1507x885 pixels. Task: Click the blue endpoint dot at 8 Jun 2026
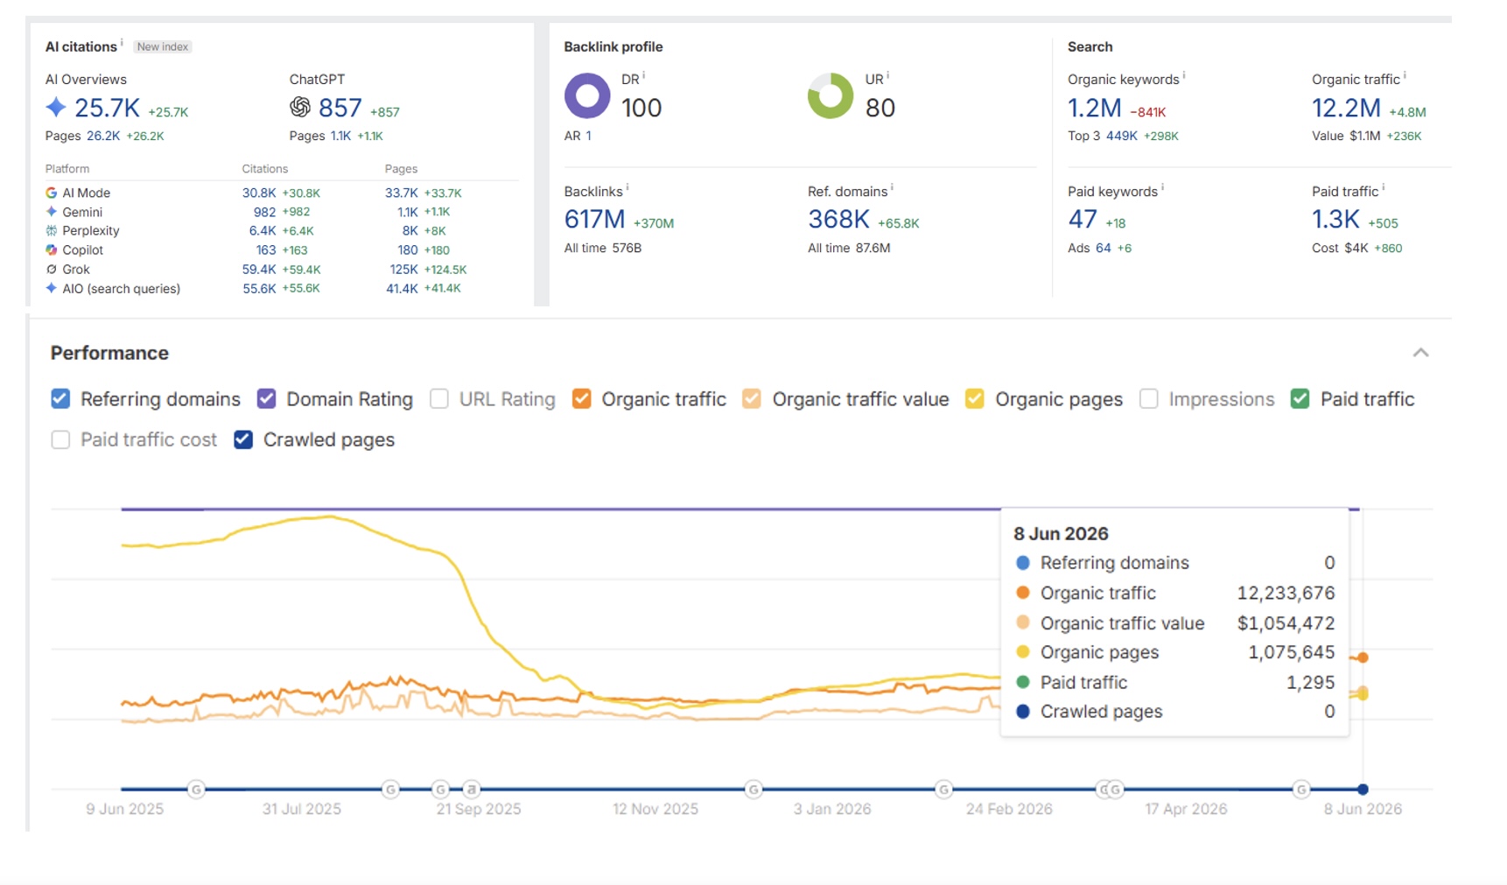point(1363,790)
